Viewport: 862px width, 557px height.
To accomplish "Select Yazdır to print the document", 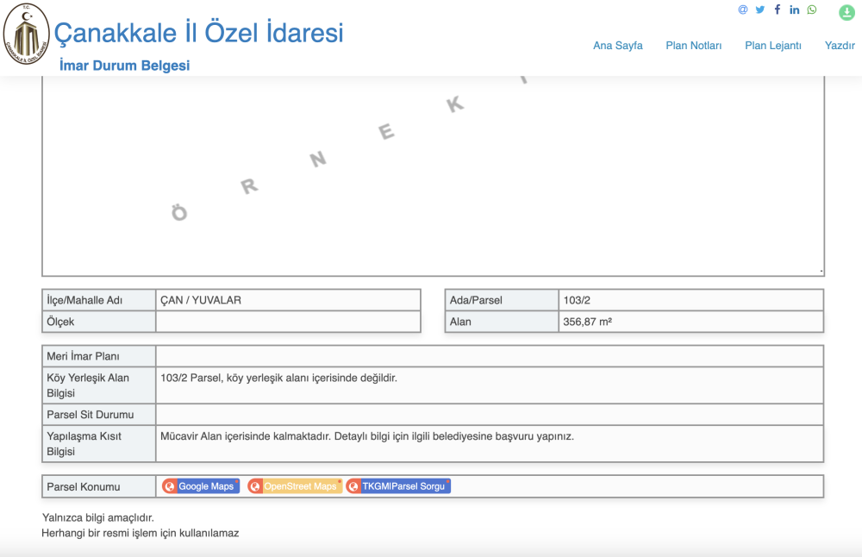I will coord(840,46).
